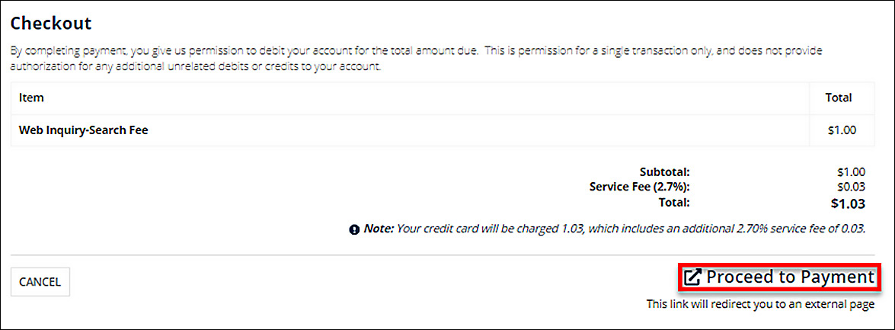895x330 pixels.
Task: Click the external page redirect notice
Action: tap(759, 304)
